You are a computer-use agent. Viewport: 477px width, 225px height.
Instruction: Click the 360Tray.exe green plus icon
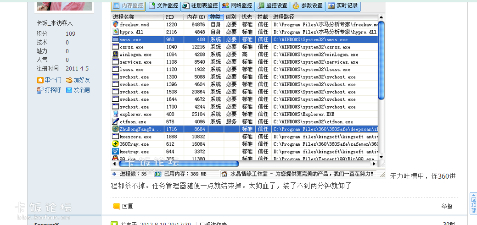pos(115,144)
